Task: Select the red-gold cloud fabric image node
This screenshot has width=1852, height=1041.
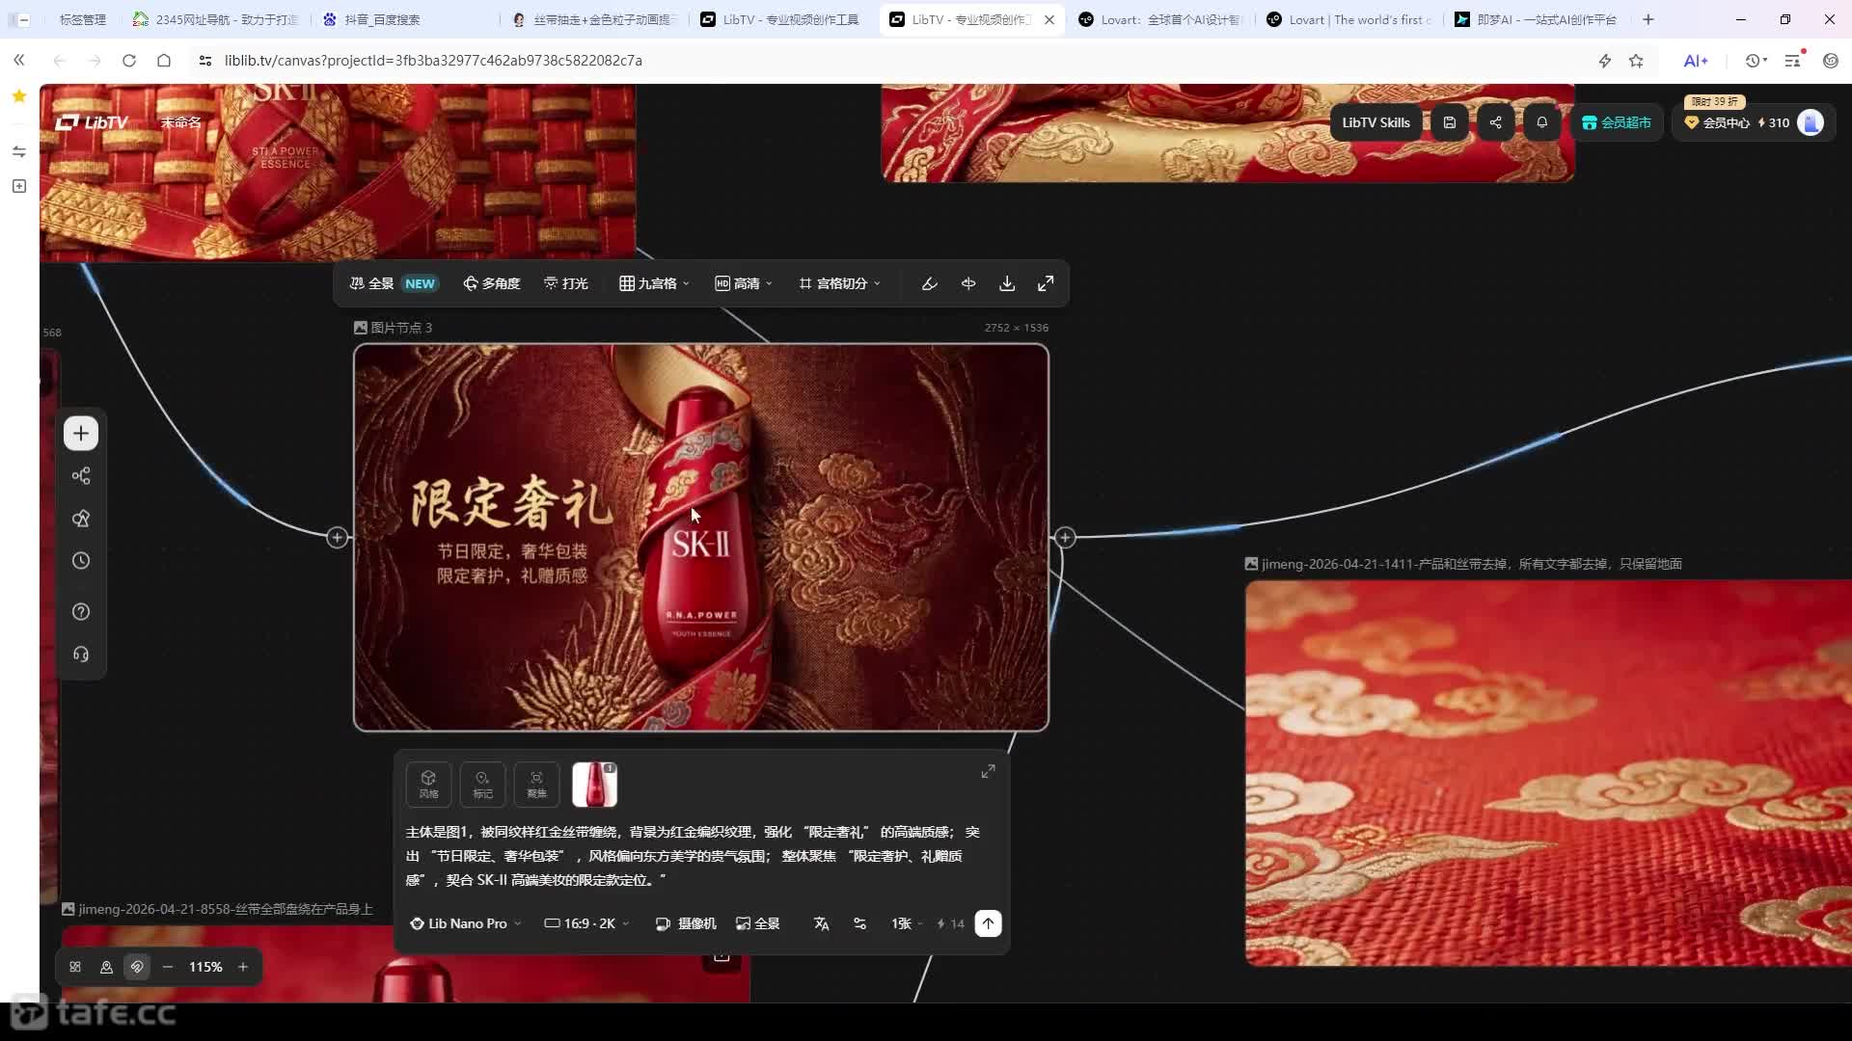Action: pyautogui.click(x=1548, y=773)
